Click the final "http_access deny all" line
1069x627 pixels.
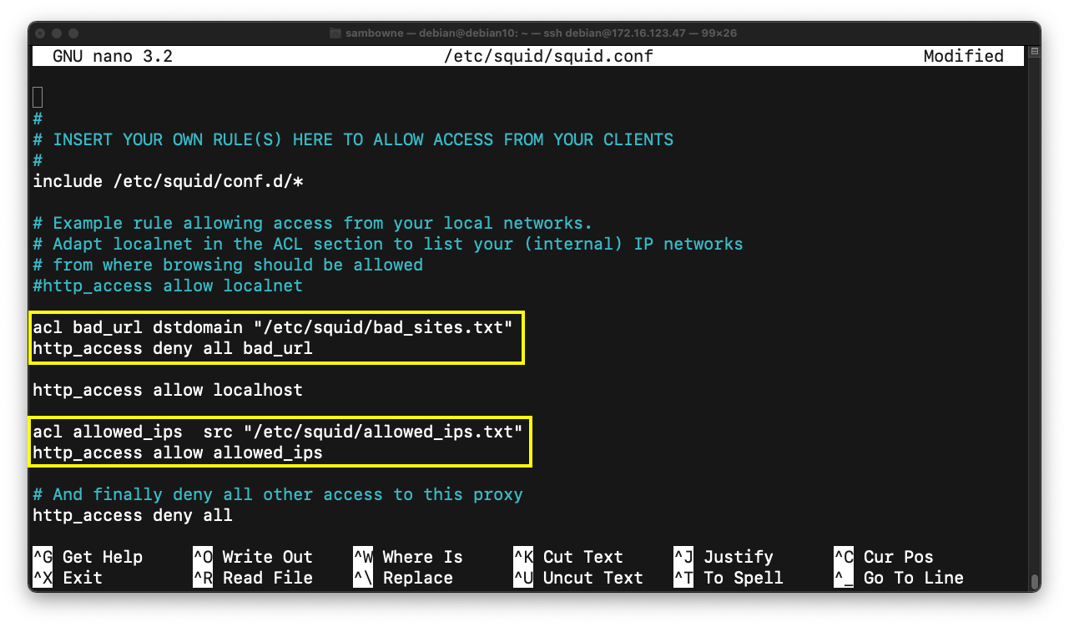(x=133, y=515)
